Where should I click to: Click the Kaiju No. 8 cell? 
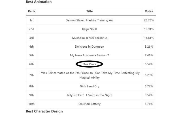pos(90,29)
